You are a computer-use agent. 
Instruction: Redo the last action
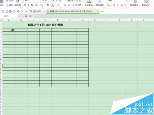tap(22, 11)
